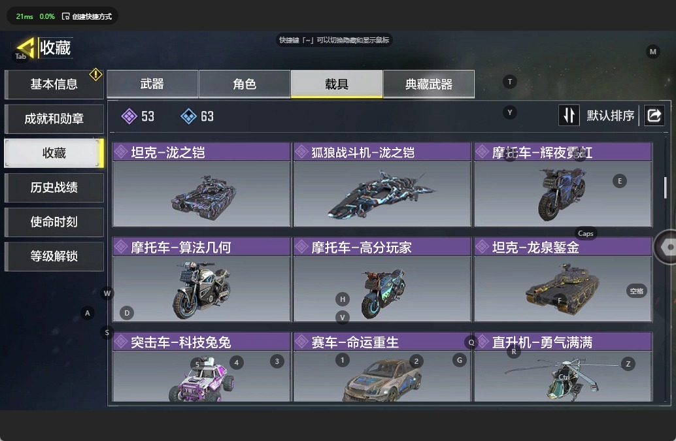Click the vertical scrollbar of the vehicle list
The height and width of the screenshot is (441, 676).
[x=666, y=188]
